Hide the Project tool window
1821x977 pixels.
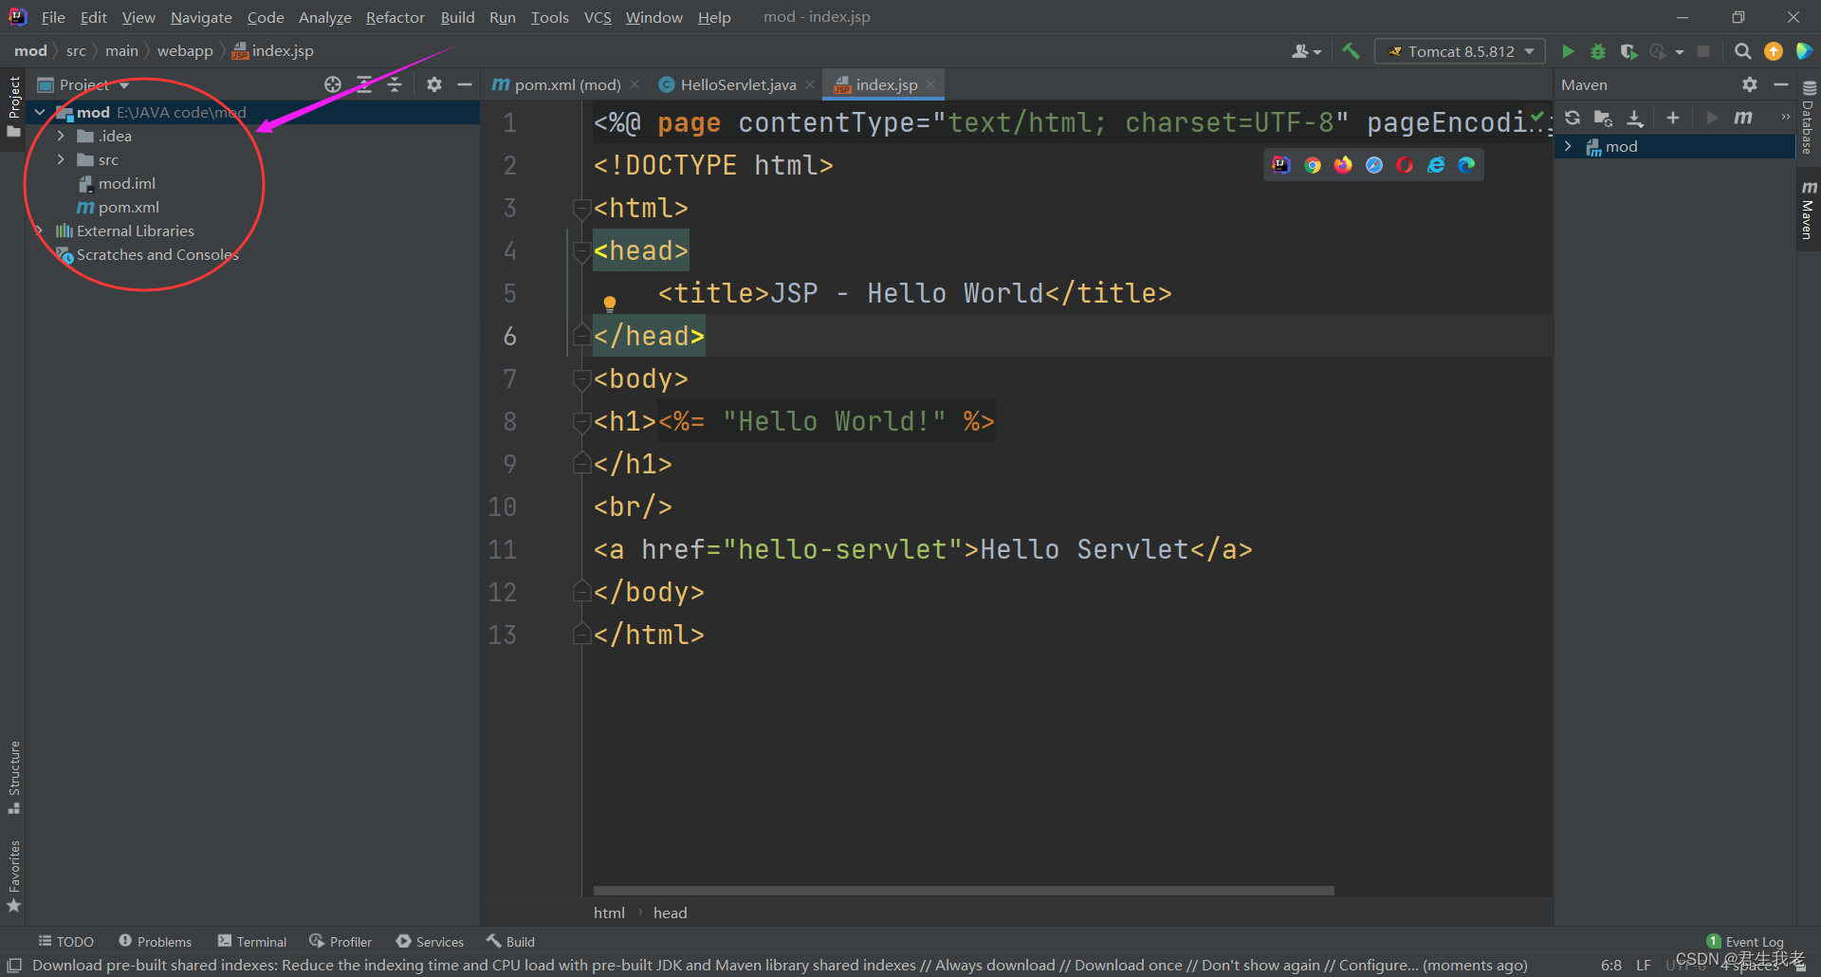(465, 84)
